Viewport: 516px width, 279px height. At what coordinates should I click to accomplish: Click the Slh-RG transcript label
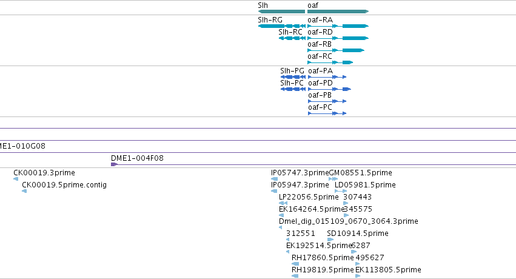pos(270,20)
